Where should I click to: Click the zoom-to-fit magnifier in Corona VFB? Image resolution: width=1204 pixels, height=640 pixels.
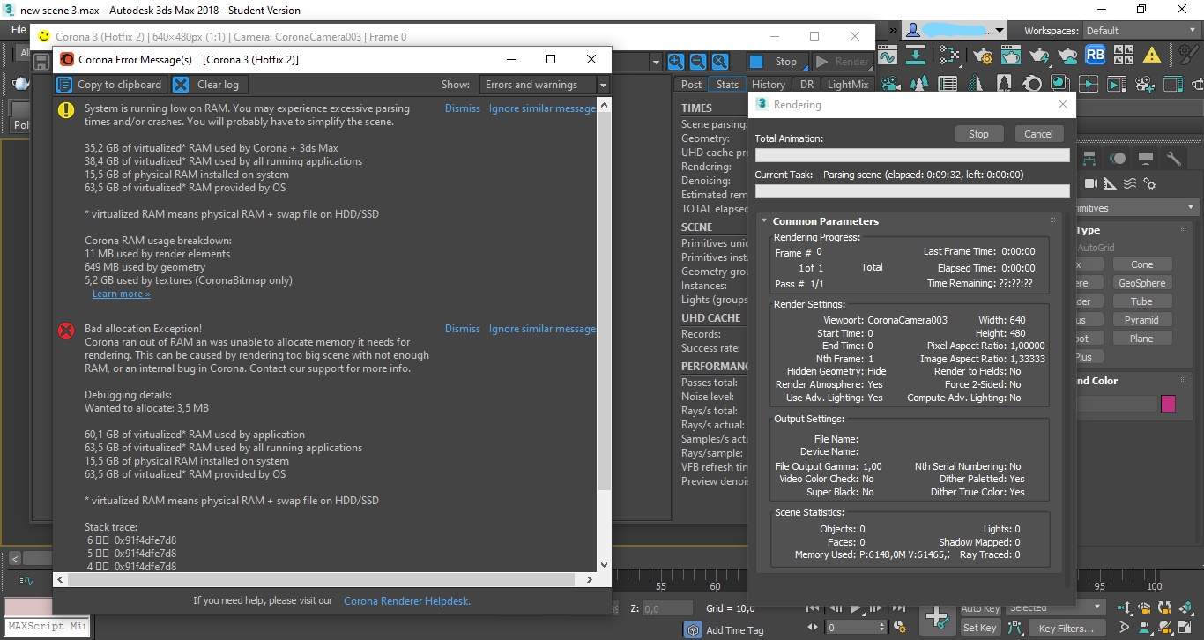click(720, 62)
